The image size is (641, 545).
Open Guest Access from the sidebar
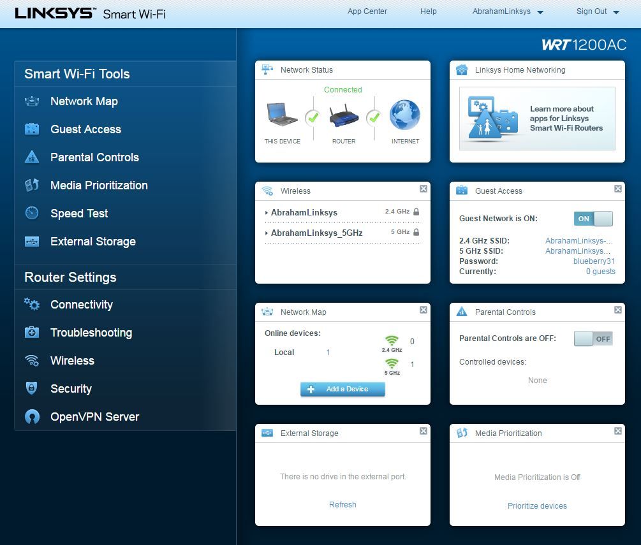pyautogui.click(x=33, y=129)
